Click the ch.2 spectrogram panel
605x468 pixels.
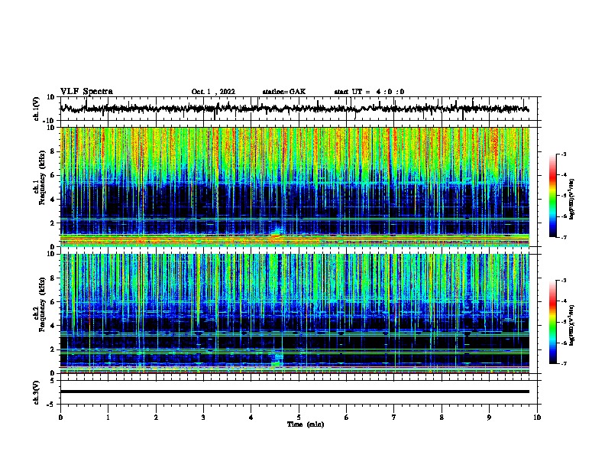pyautogui.click(x=295, y=314)
